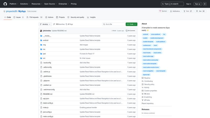Click Sign in
The image size is (210, 118).
(188, 4)
